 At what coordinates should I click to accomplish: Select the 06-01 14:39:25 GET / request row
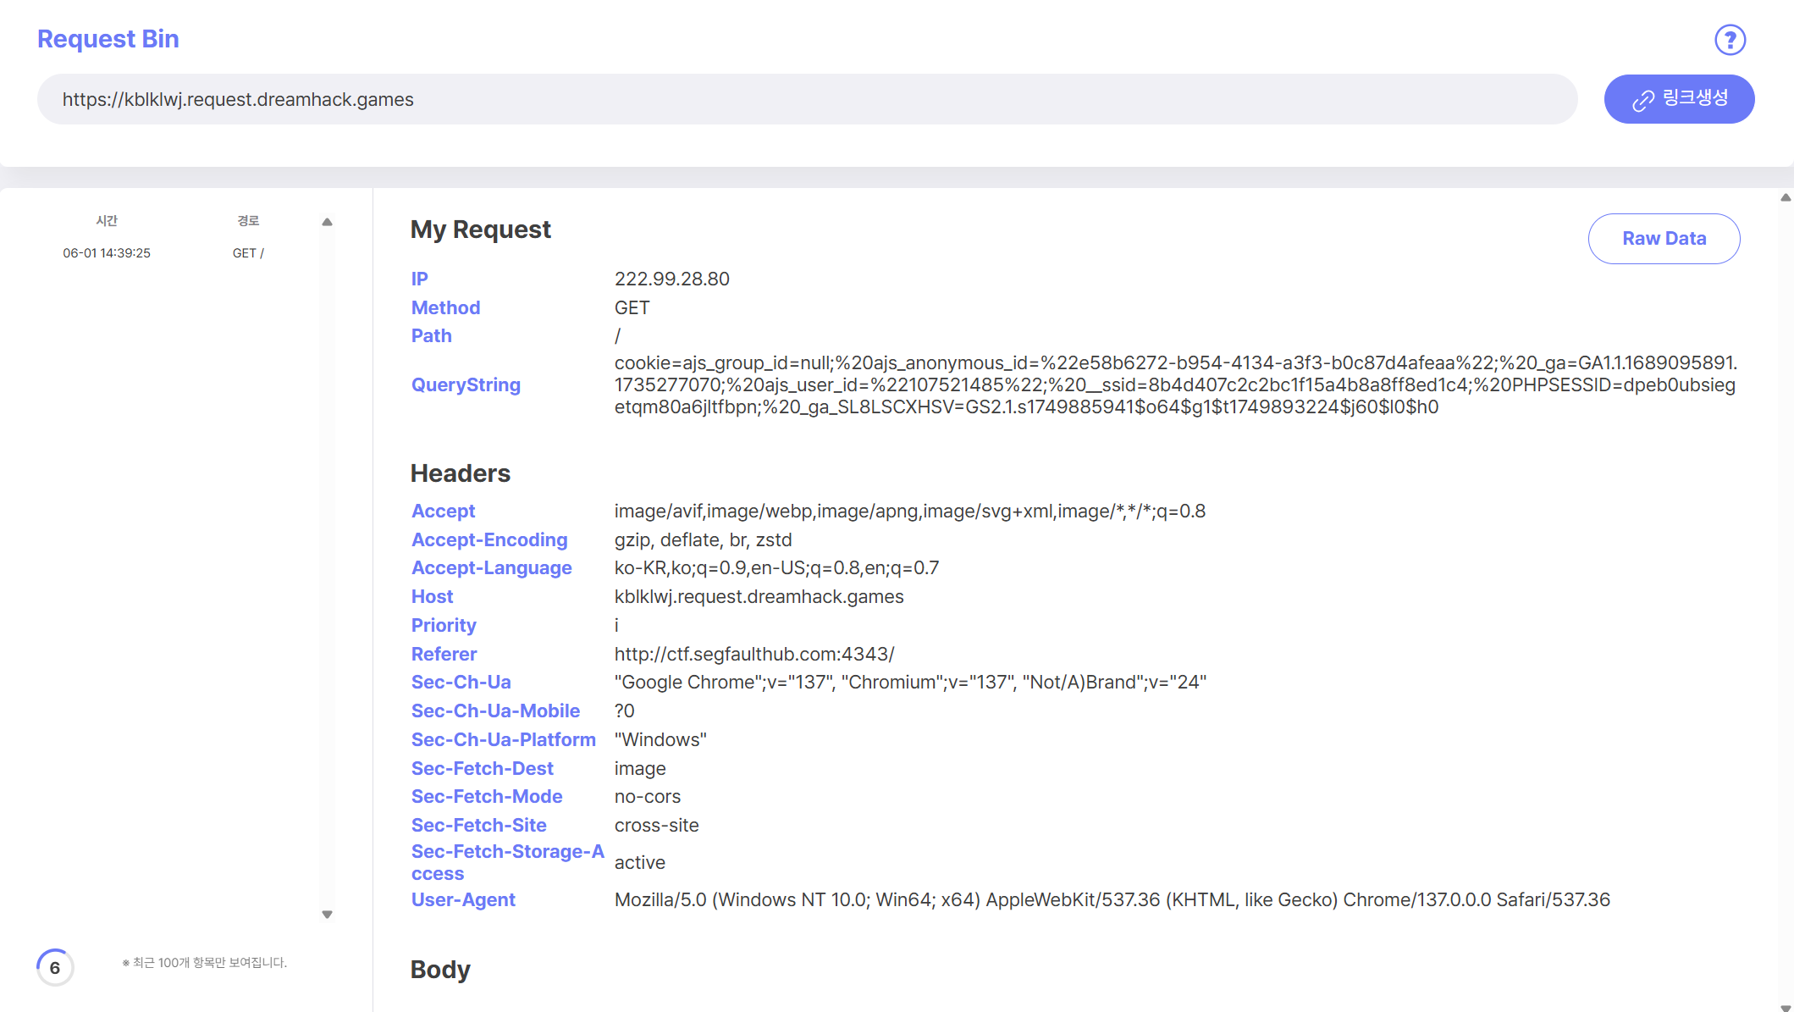point(163,252)
